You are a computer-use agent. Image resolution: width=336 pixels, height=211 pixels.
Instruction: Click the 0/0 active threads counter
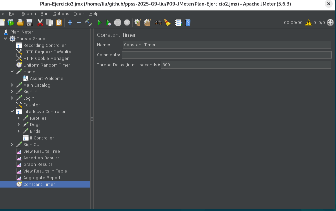pyautogui.click(x=322, y=23)
